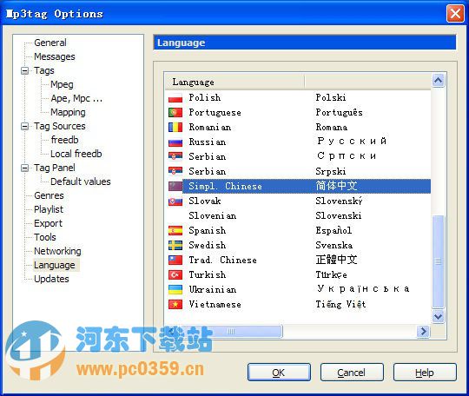Open Default values under Tag Panel
The height and width of the screenshot is (396, 469).
(81, 181)
